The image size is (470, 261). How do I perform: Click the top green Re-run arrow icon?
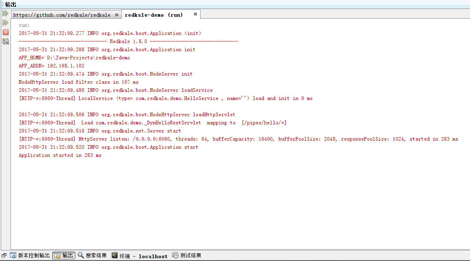point(5,13)
